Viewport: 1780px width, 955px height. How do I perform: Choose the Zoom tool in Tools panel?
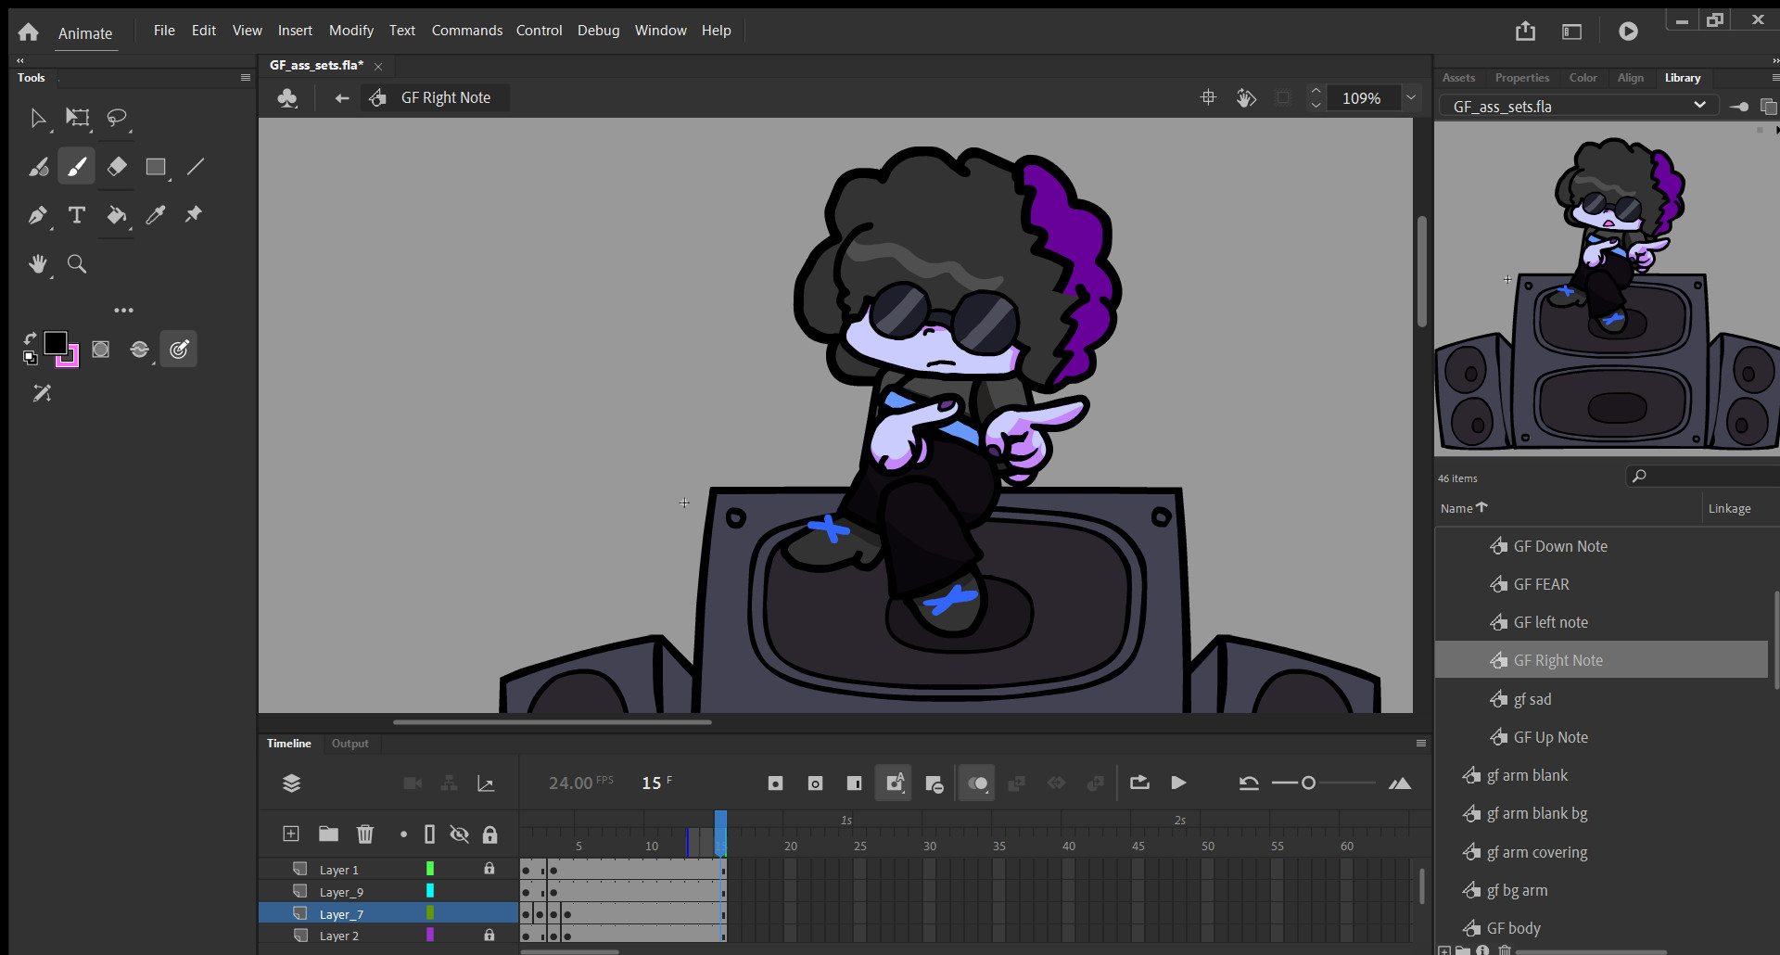[77, 264]
